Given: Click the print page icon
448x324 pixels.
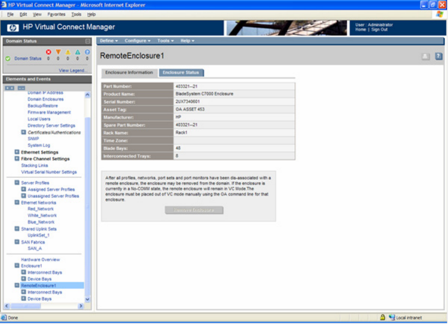Looking at the screenshot, I should point(426,57).
